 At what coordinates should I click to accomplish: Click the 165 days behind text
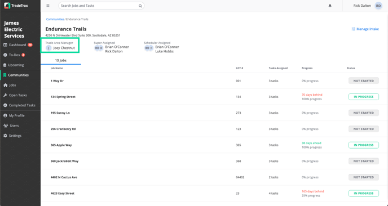pos(312,191)
